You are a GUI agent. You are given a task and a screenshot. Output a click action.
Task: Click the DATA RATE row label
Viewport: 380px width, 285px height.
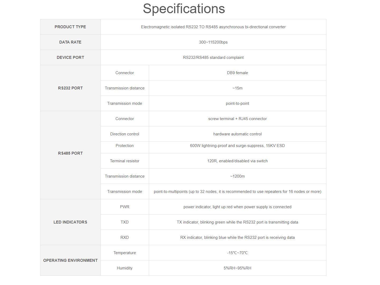tap(70, 42)
